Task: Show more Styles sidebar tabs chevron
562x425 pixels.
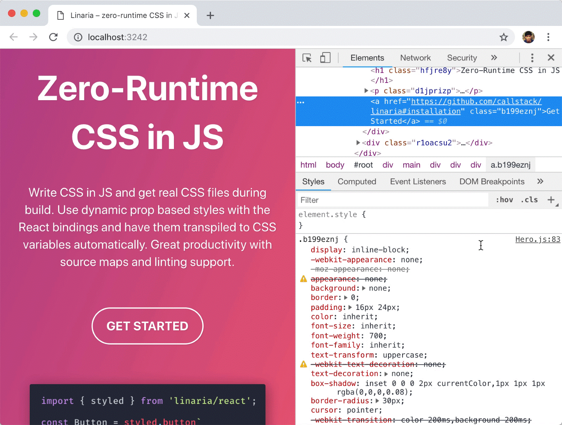Action: pyautogui.click(x=540, y=181)
